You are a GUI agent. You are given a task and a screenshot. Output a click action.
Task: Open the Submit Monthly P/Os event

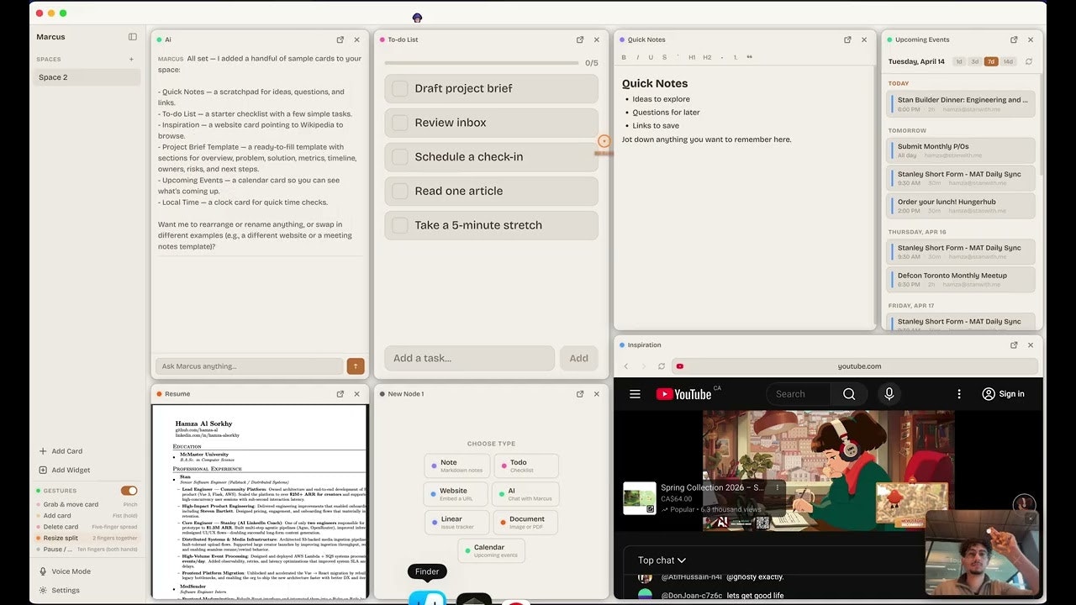(961, 150)
